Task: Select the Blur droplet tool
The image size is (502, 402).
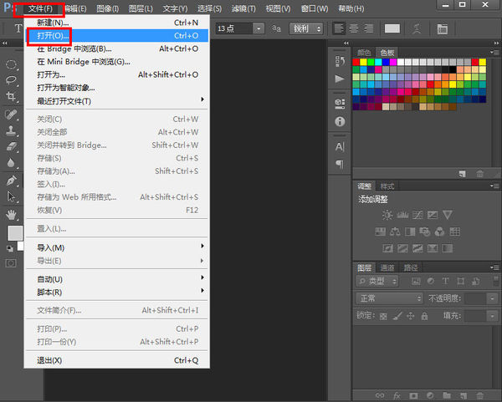Action: click(x=11, y=162)
